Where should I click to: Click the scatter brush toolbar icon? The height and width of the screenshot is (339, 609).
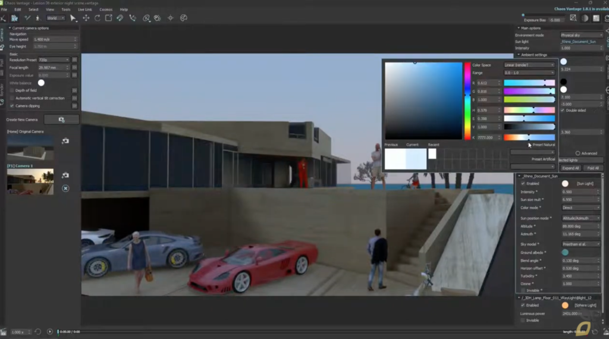coord(146,18)
